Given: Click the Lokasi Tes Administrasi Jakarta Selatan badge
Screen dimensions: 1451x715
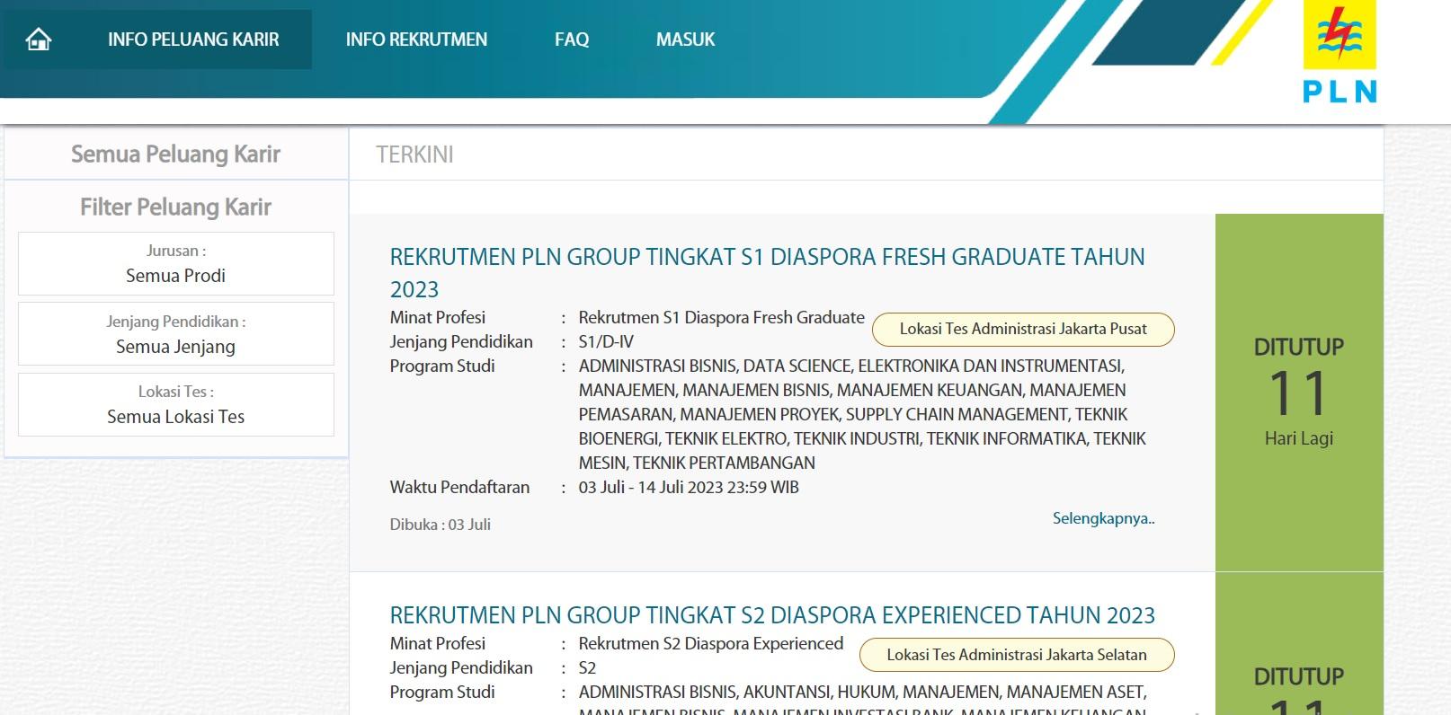Looking at the screenshot, I should point(1017,655).
